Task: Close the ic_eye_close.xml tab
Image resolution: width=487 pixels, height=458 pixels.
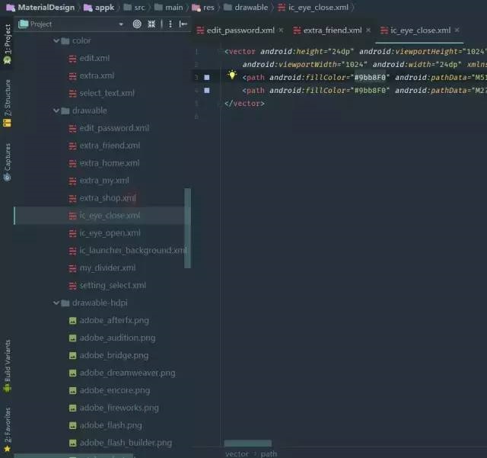Action: 457,30
